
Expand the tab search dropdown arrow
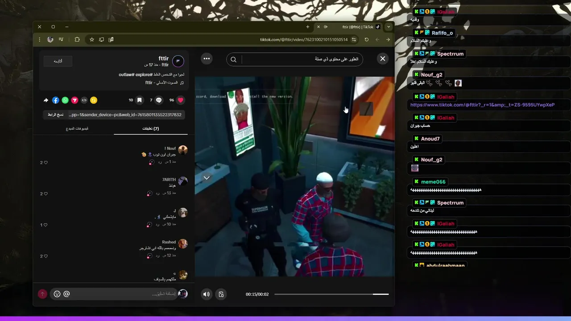pos(389,27)
